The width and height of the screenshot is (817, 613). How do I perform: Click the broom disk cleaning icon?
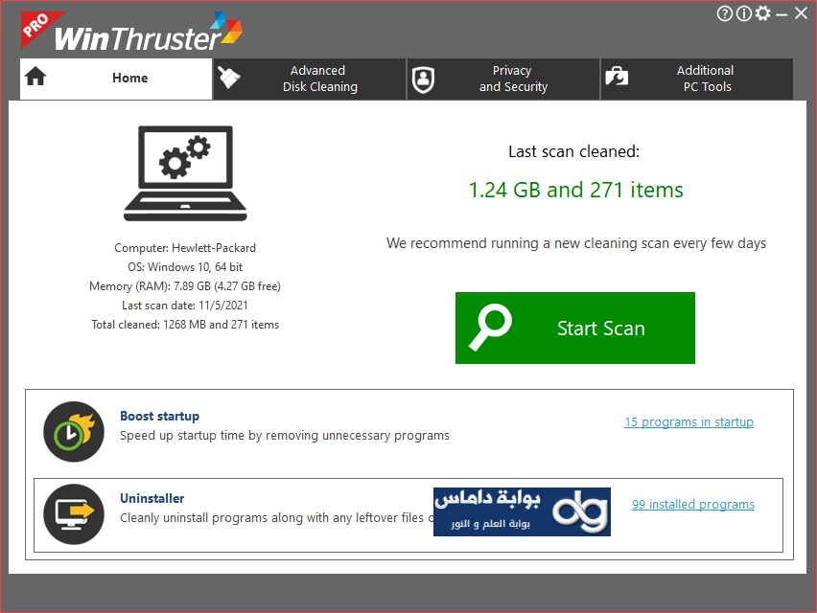(229, 78)
